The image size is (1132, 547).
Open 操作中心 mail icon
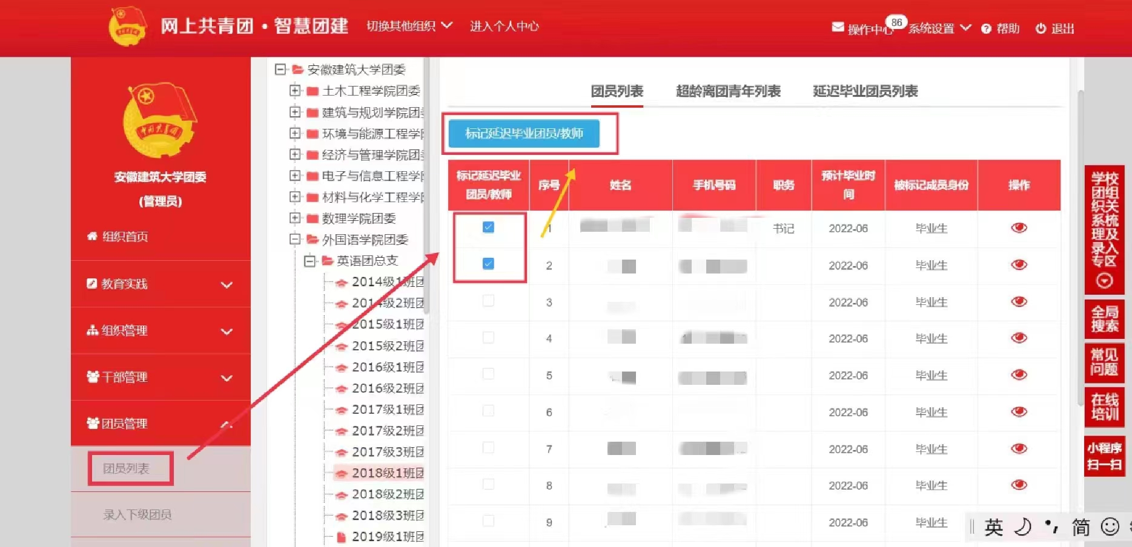click(x=838, y=27)
